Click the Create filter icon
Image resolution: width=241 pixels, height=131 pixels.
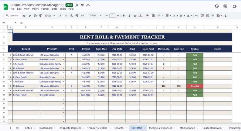click(213, 16)
